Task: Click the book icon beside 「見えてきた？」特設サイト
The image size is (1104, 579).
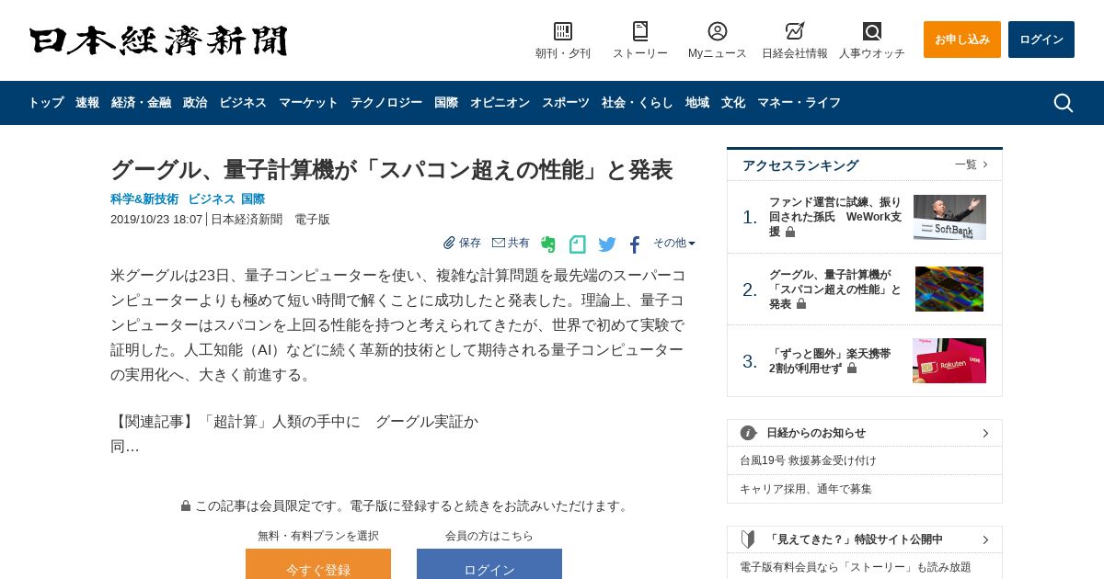Action: tap(749, 539)
